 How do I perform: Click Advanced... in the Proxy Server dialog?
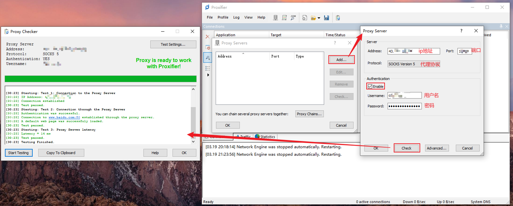click(x=437, y=148)
